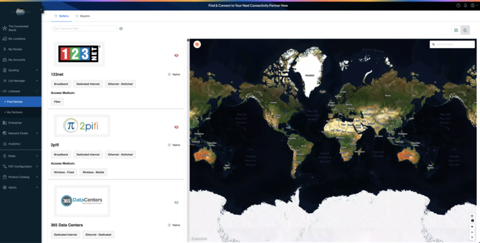480x243 pixels.
Task: Expand the Network Finder chevron
Action: [37, 133]
